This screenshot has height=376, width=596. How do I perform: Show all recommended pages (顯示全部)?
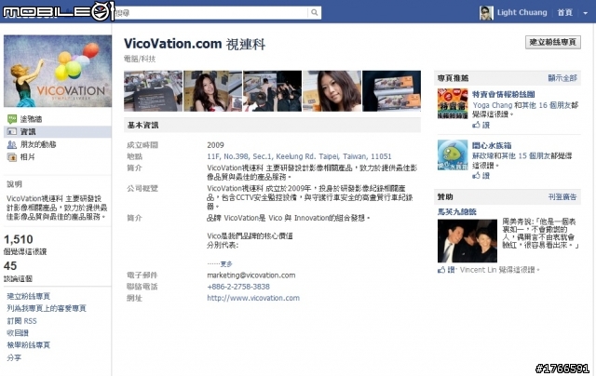(x=562, y=78)
